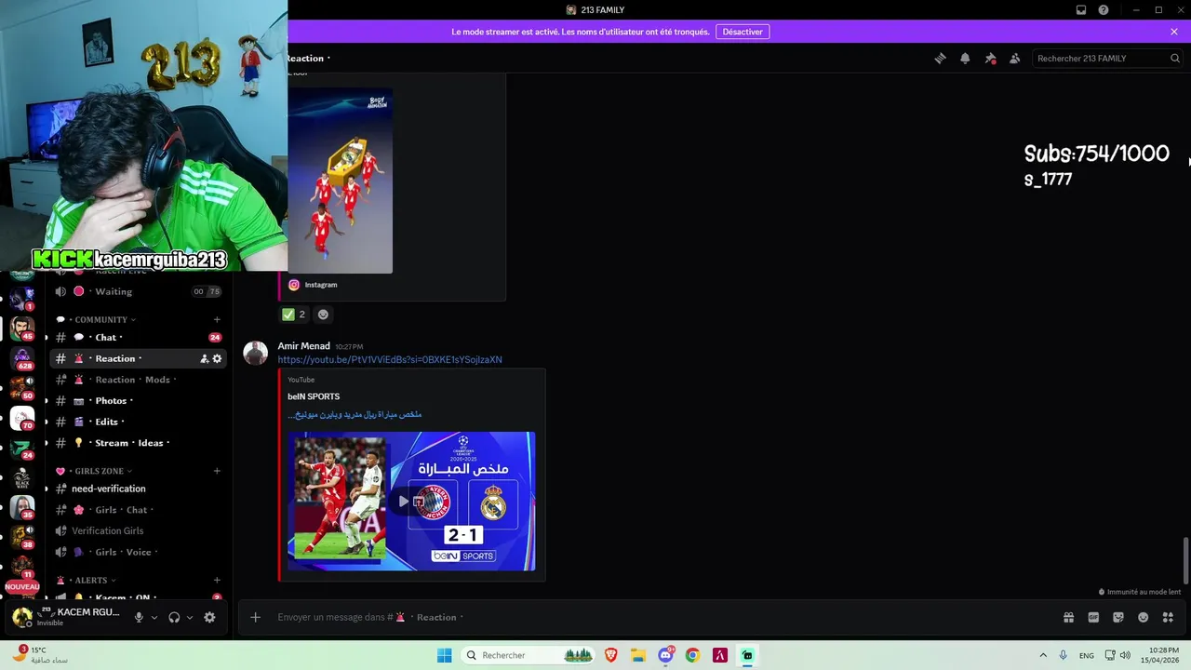The image size is (1191, 670).
Task: Add a reaction to Instagram message
Action: pyautogui.click(x=323, y=315)
